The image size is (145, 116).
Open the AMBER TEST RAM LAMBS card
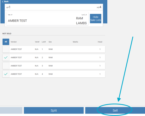(x=47, y=19)
